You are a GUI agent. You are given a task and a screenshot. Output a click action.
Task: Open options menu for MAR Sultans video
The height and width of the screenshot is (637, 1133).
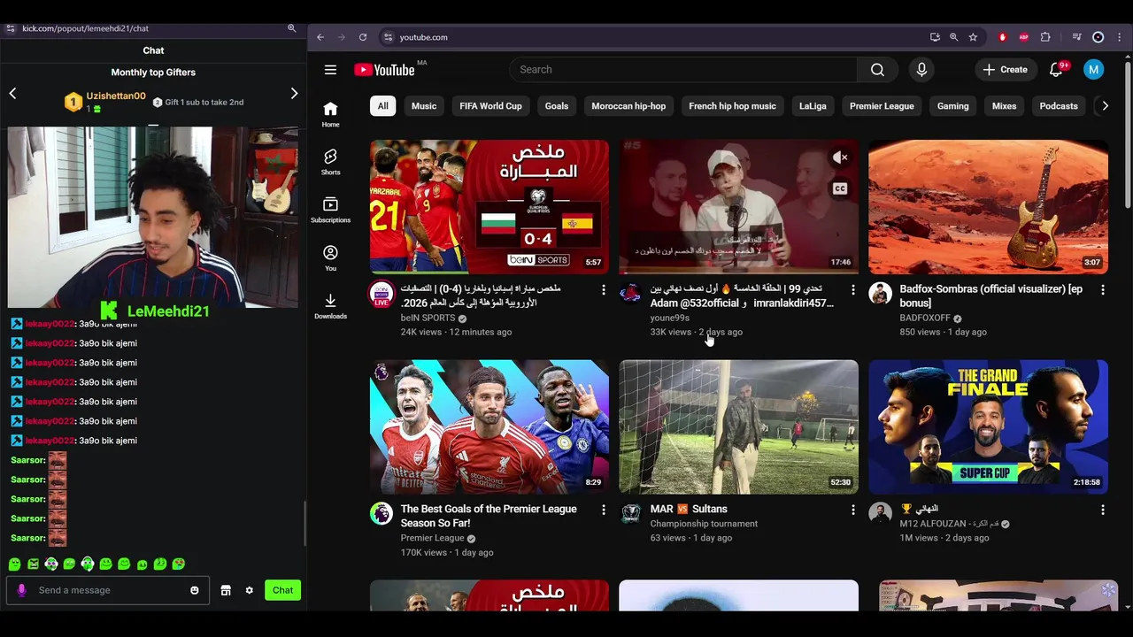(853, 510)
